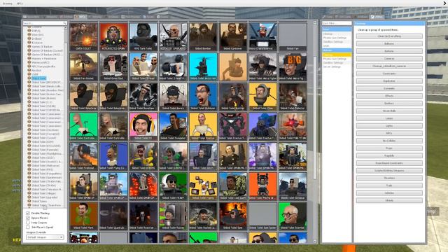Screen dimensions: 448x252
Task: Select the Nextbot category in the list
Action: click(x=36, y=70)
